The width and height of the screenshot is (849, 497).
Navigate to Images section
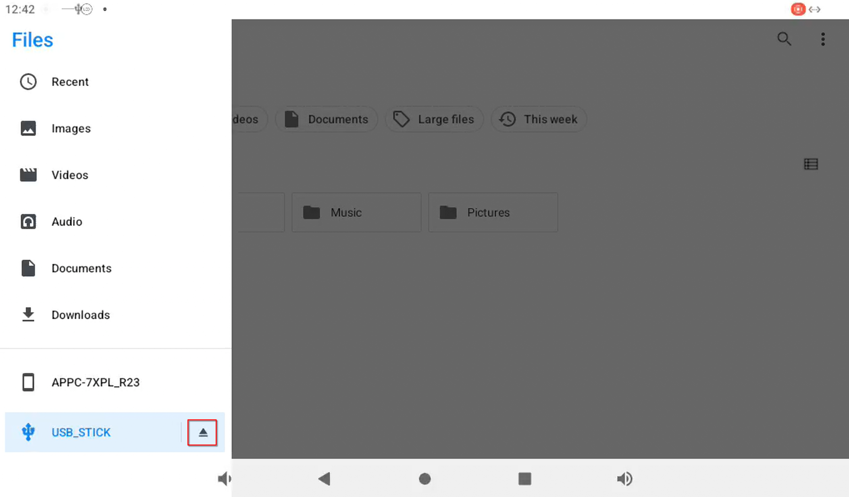71,128
